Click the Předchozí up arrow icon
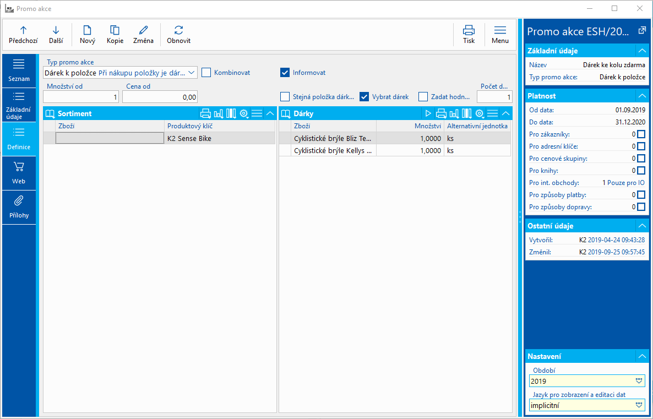Screen dimensions: 653x419 coord(23,30)
